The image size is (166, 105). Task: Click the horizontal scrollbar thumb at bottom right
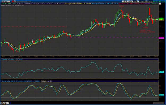[x=158, y=103]
